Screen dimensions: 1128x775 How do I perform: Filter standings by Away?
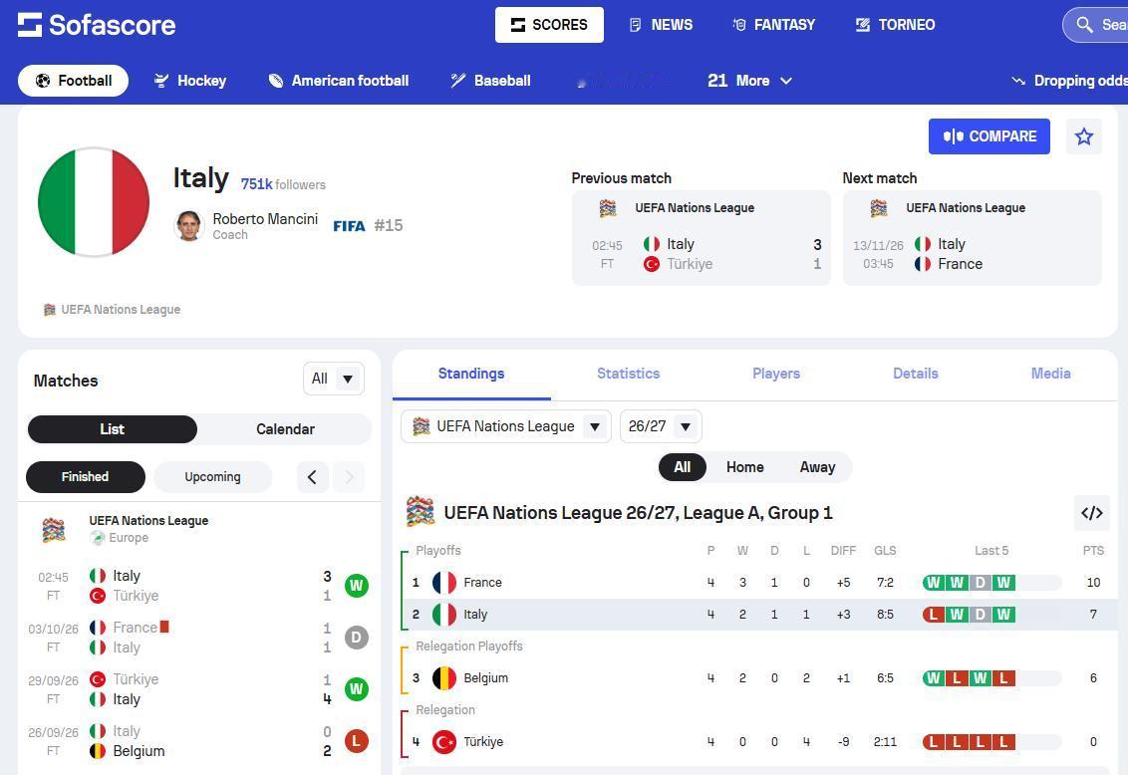coord(817,467)
